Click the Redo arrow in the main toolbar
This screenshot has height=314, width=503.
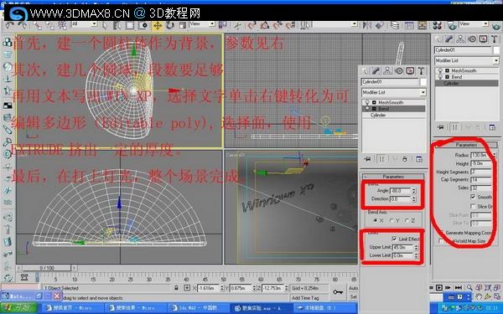pyautogui.click(x=23, y=25)
